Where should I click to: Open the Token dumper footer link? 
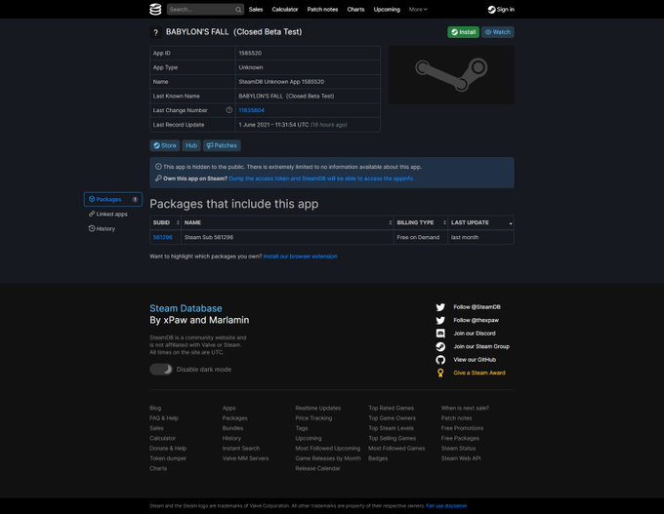point(168,458)
